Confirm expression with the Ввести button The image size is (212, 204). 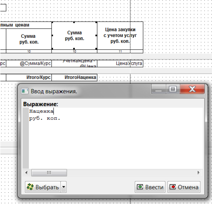pyautogui.click(x=150, y=187)
